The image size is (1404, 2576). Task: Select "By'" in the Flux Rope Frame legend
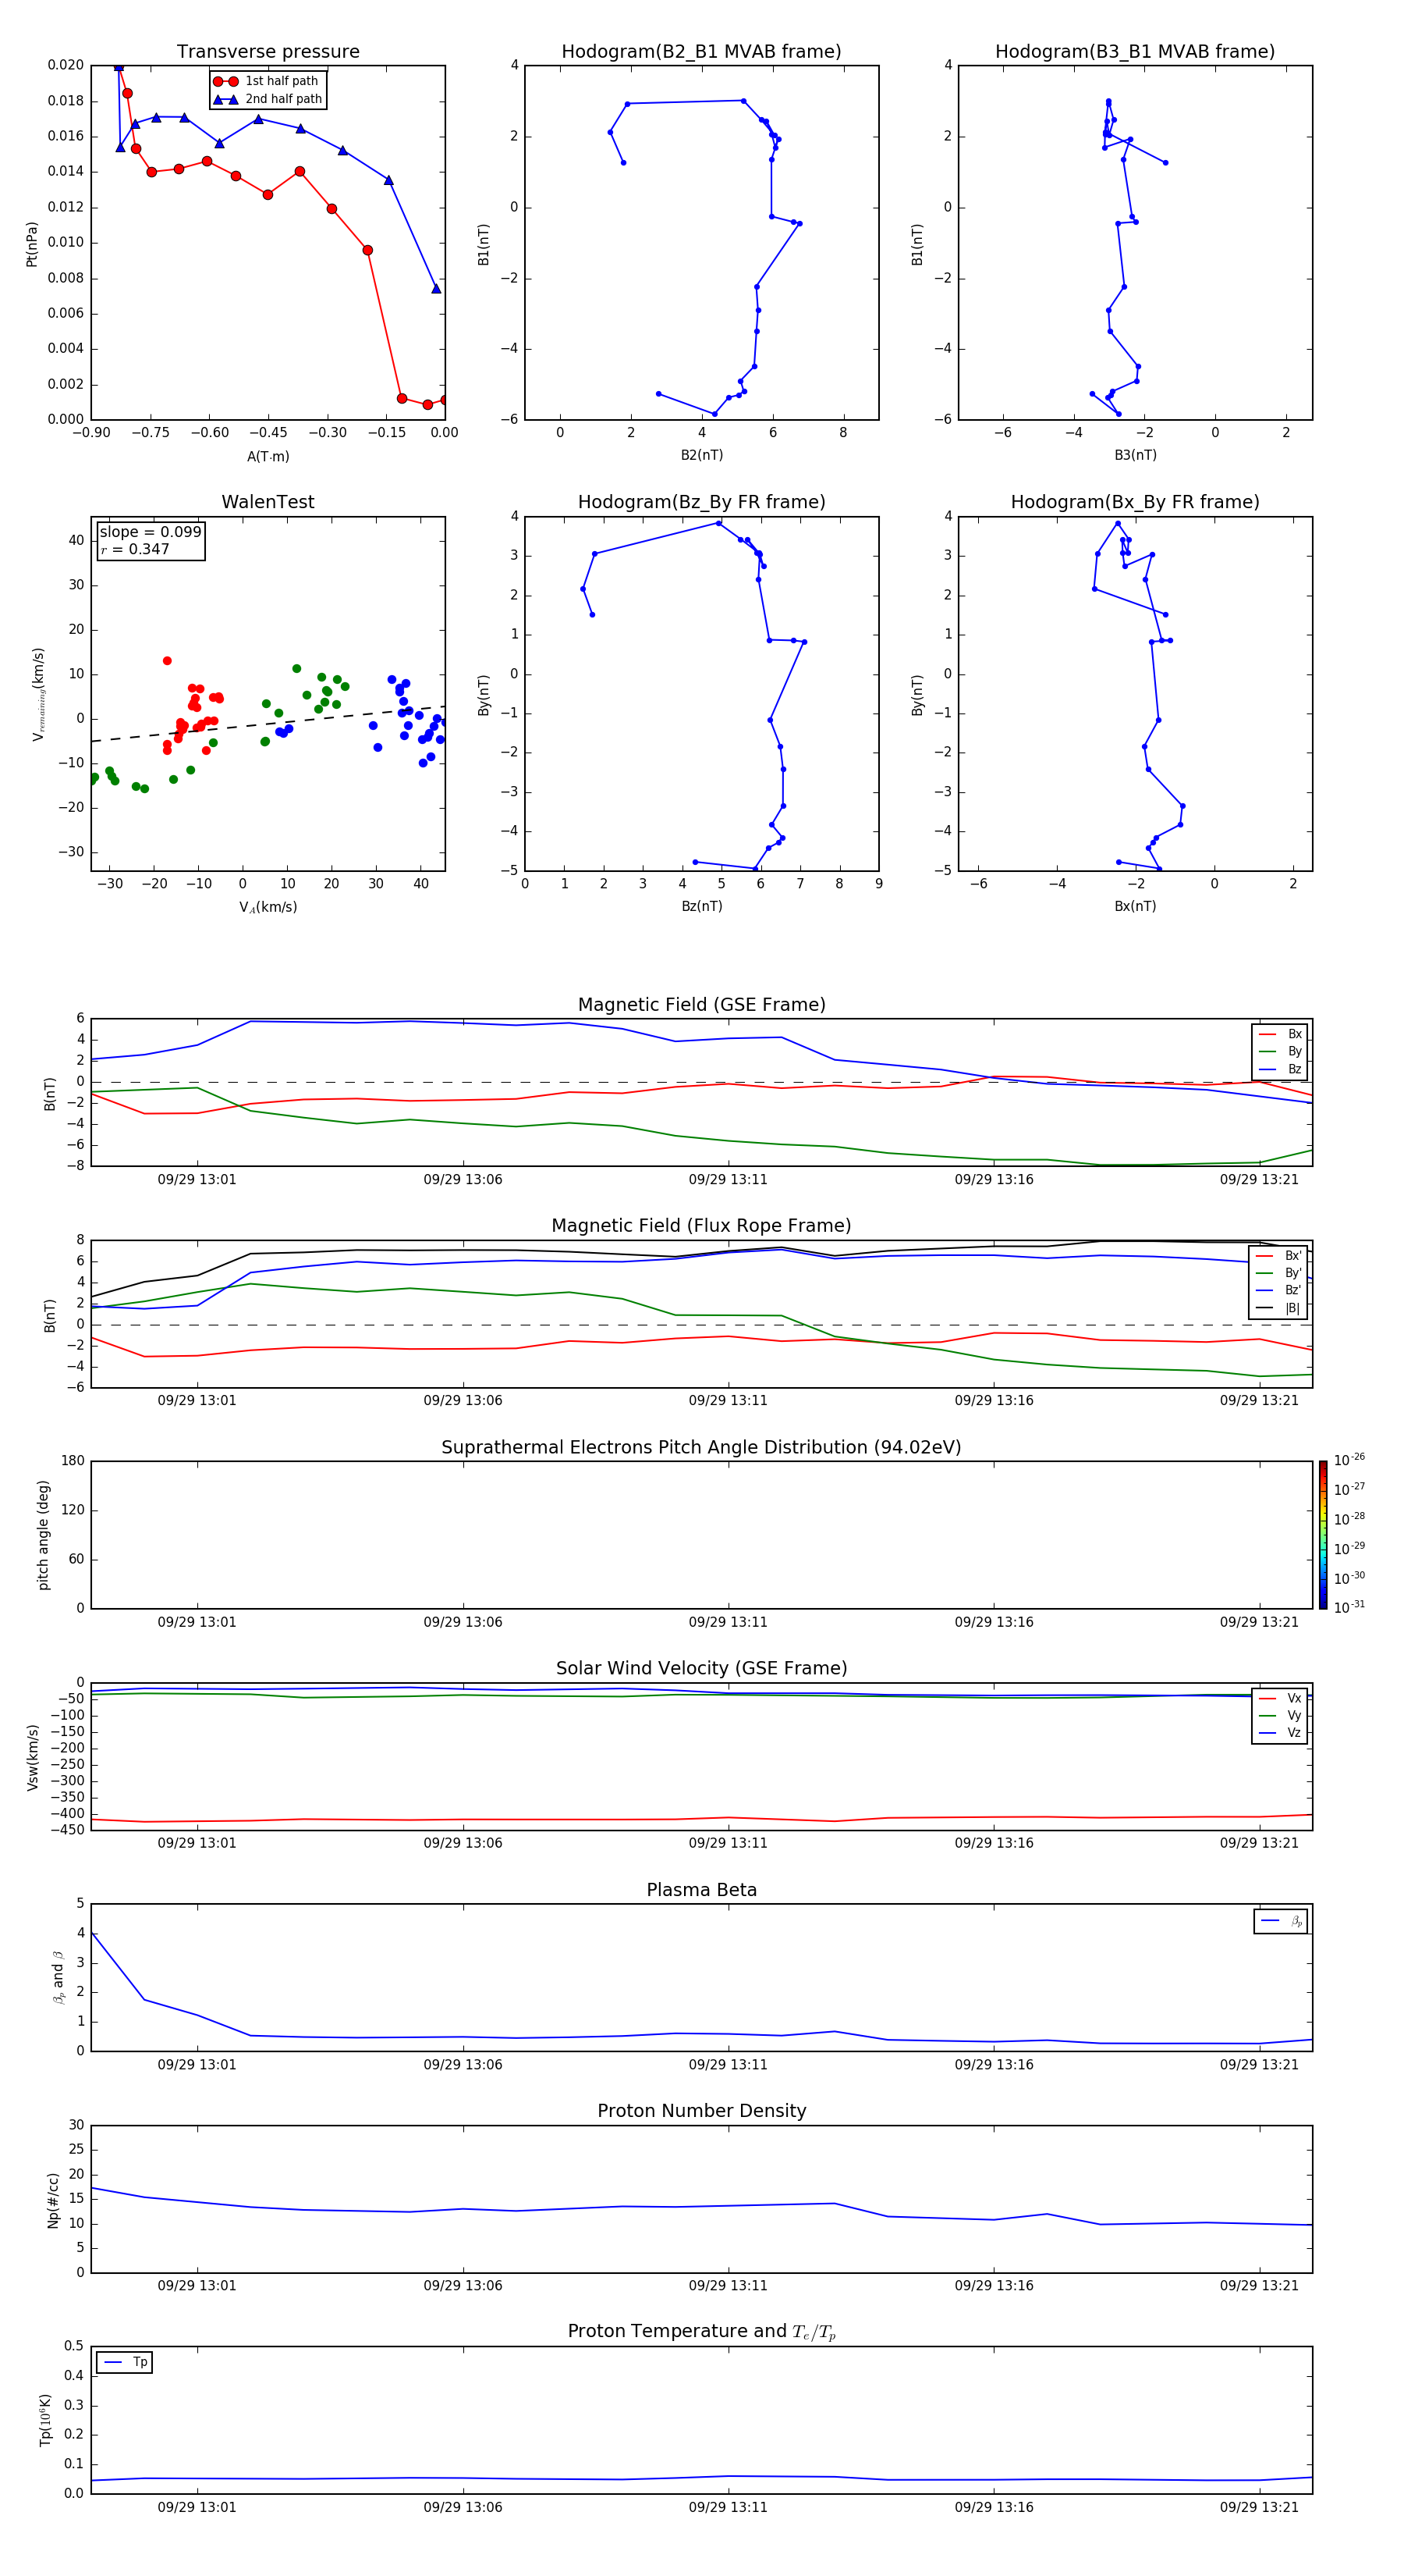point(1279,1274)
